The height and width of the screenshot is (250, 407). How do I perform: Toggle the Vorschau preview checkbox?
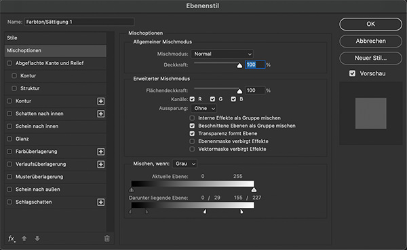click(x=352, y=73)
